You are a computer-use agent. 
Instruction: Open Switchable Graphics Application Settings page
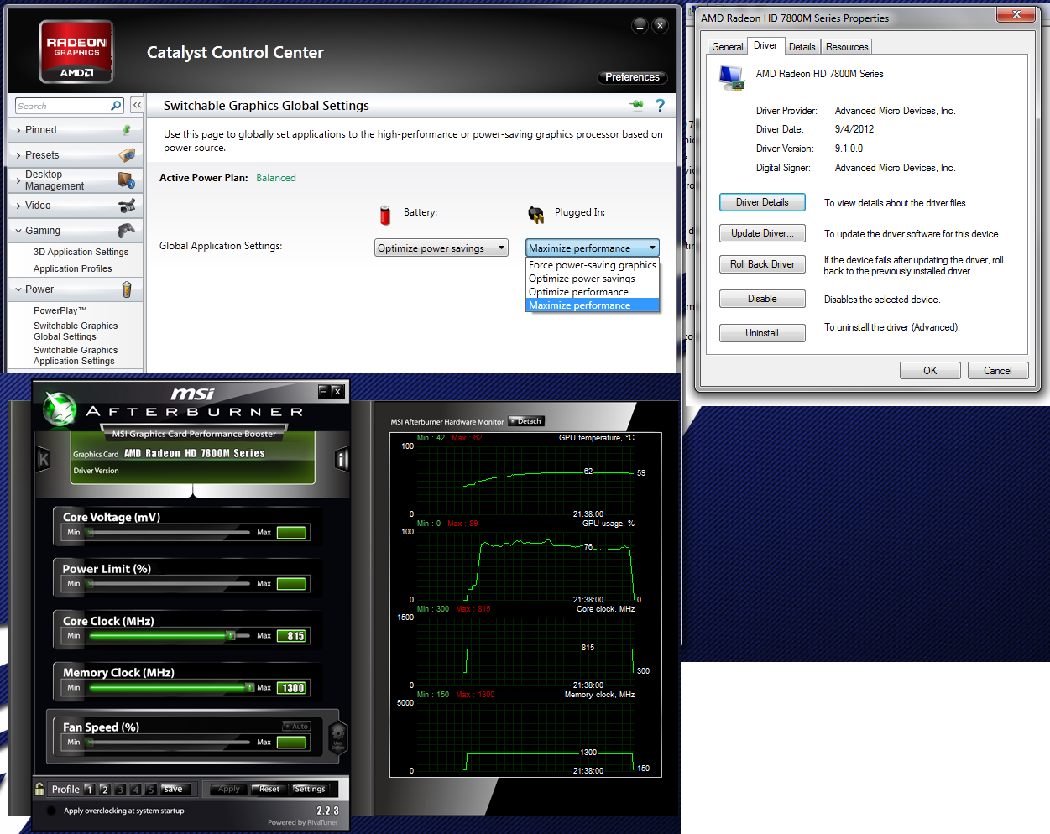76,356
